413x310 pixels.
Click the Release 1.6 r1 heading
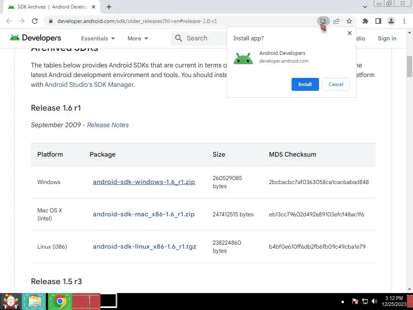tap(56, 108)
